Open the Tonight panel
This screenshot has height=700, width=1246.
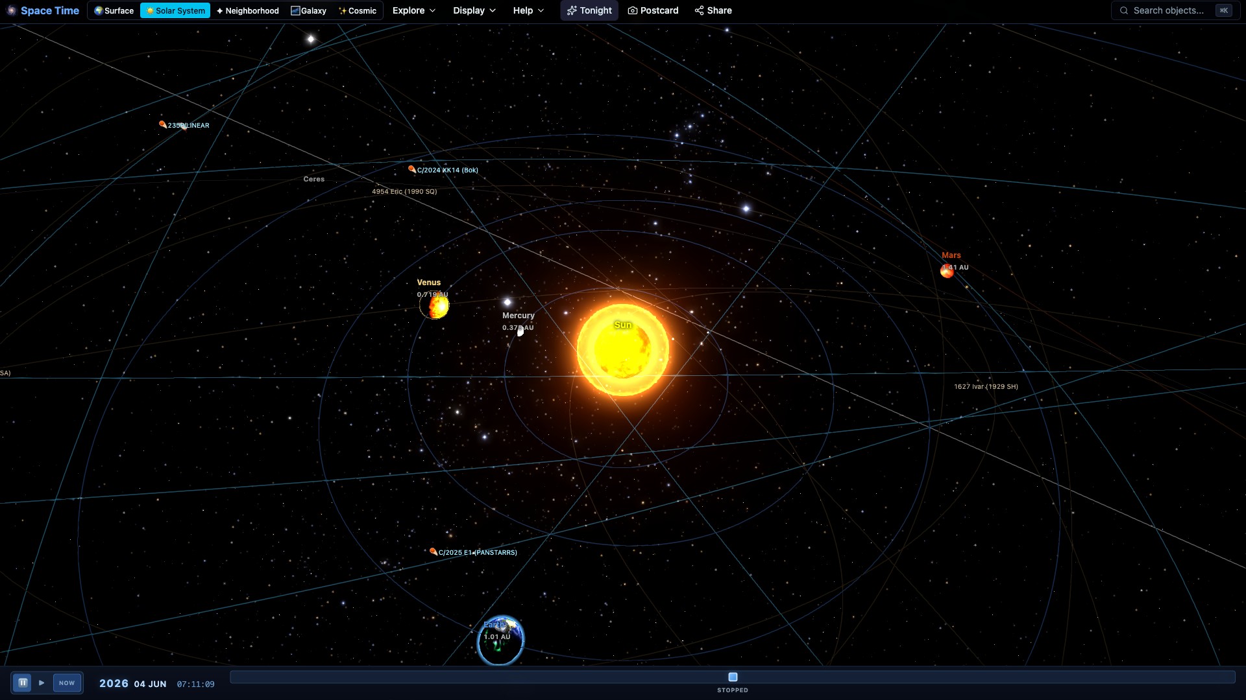click(589, 10)
